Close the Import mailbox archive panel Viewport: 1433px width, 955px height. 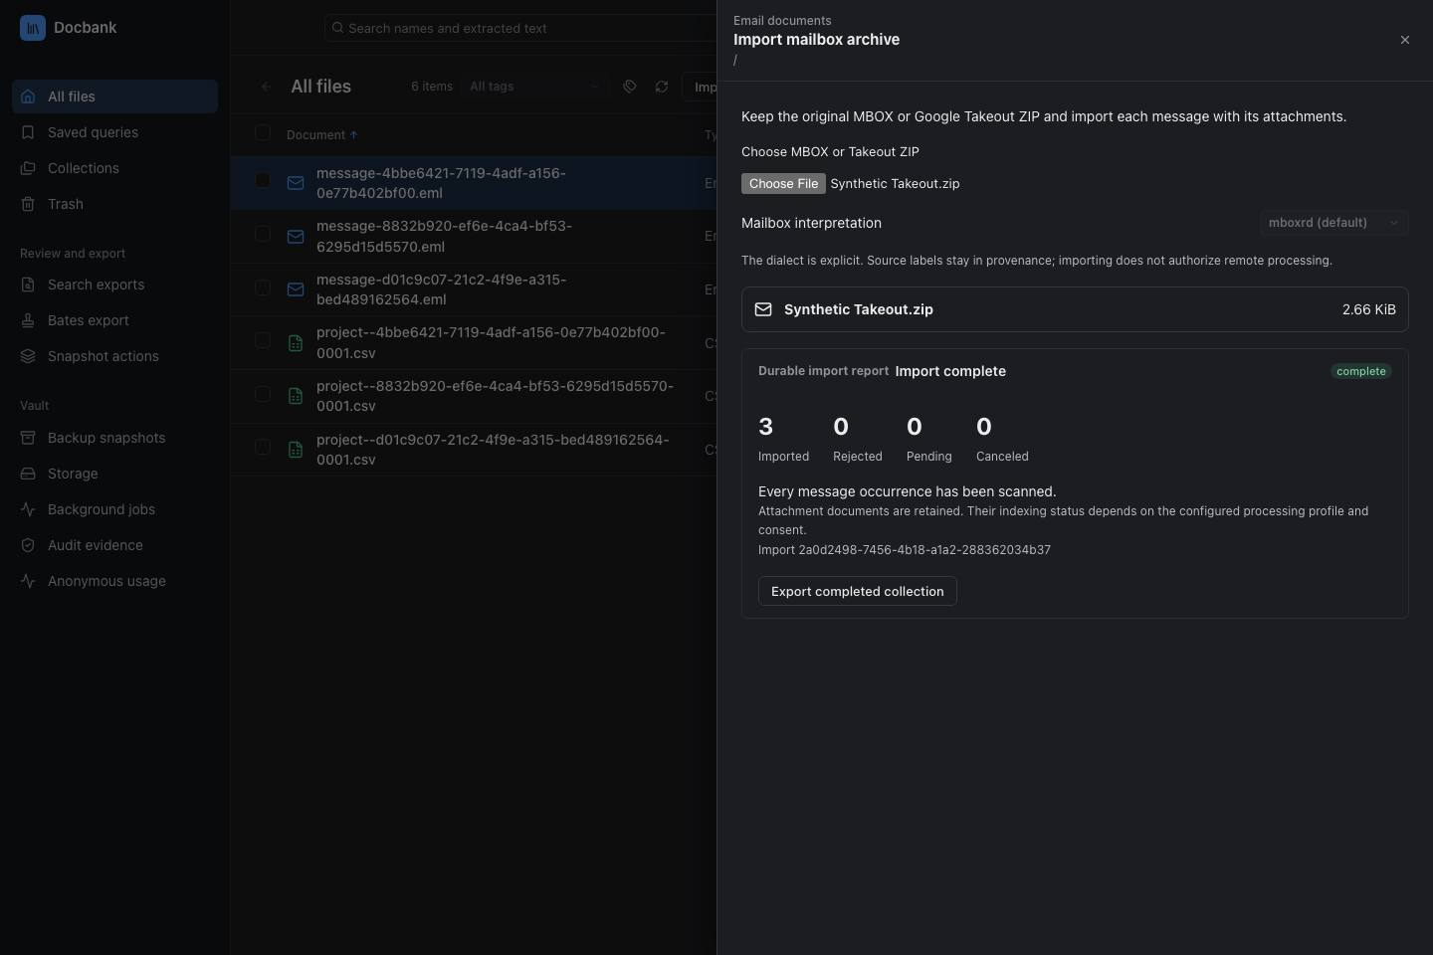point(1405,40)
